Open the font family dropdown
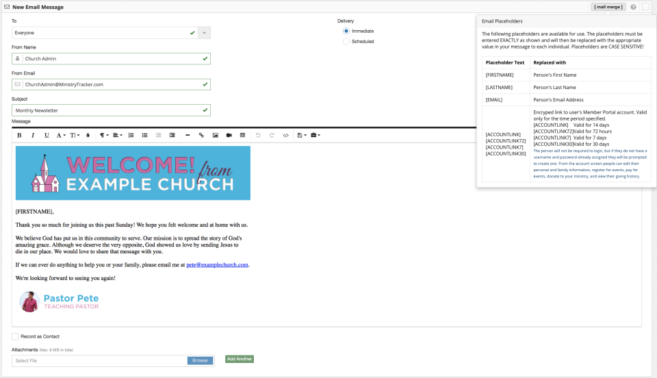The image size is (657, 378). (x=61, y=136)
